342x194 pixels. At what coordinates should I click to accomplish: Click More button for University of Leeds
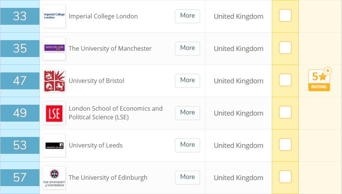coord(187,145)
